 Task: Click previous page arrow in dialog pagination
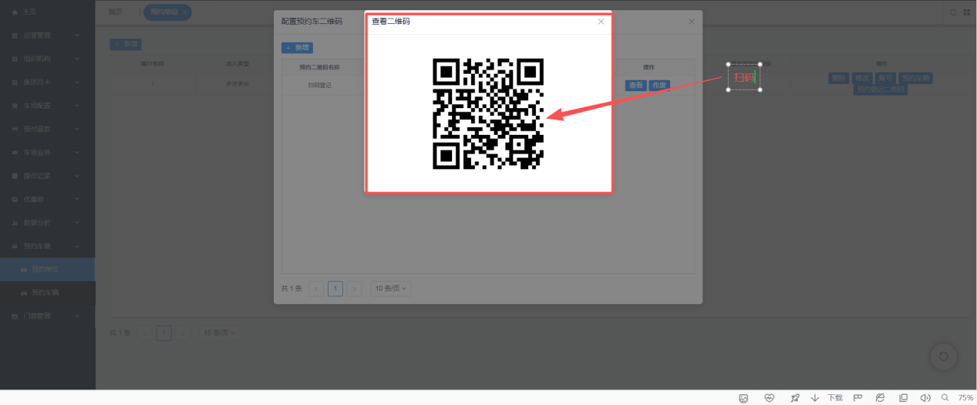tap(315, 289)
